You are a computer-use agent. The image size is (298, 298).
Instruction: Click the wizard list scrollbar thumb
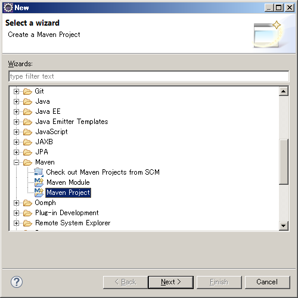click(284, 162)
